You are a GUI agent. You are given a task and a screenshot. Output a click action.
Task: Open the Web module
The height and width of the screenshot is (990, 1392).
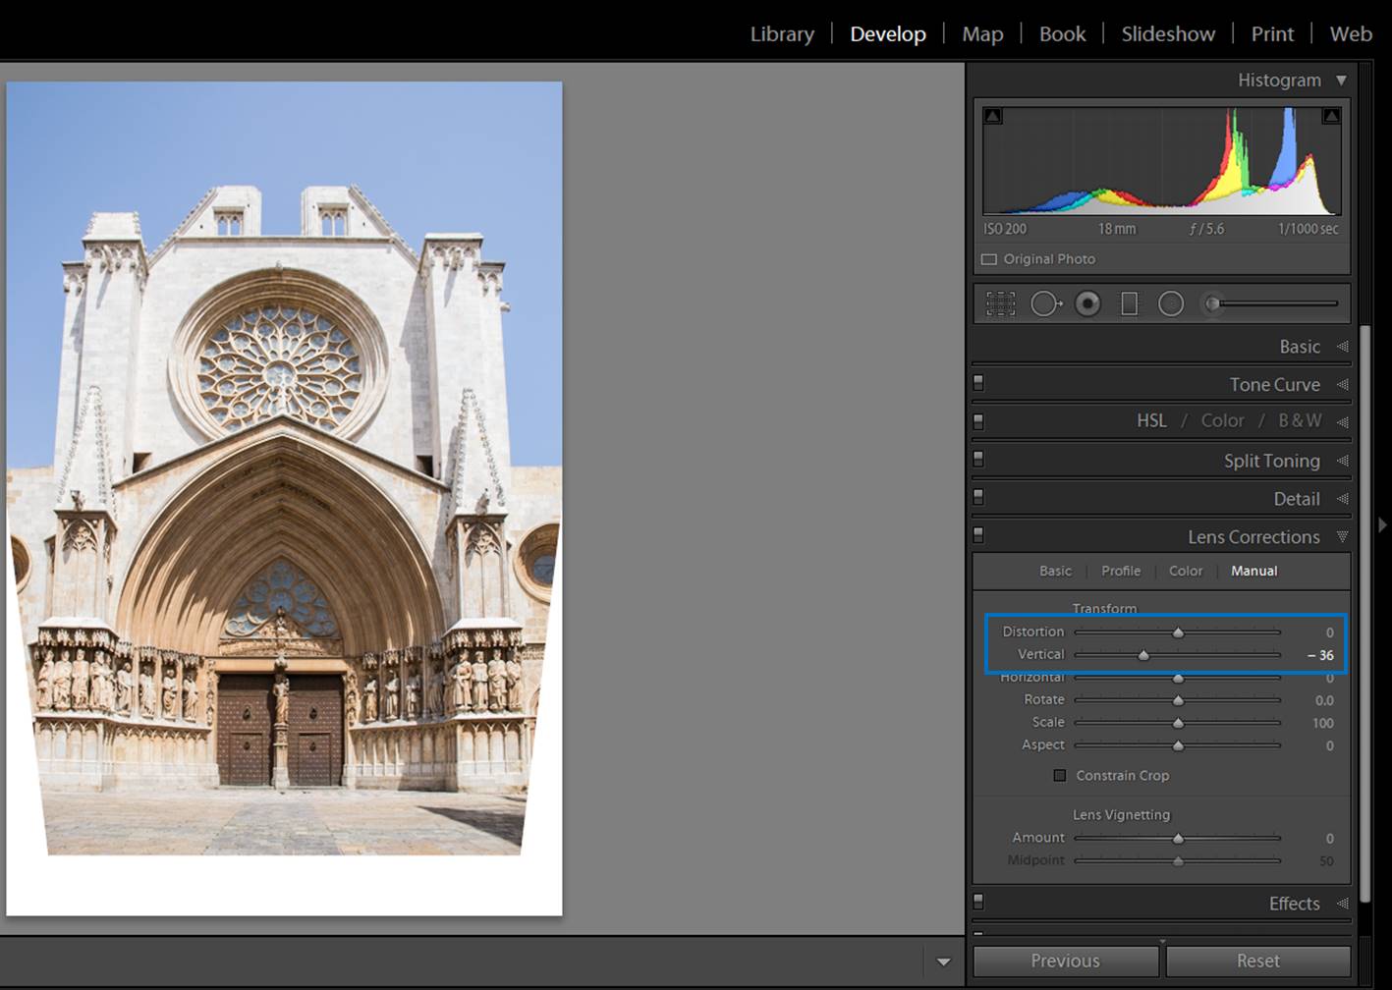1351,34
